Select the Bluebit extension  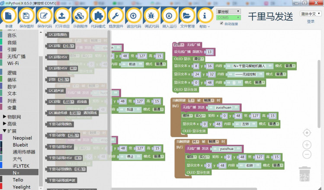(x=20, y=145)
